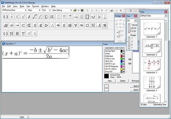Click the horizontal nudge value field
This screenshot has height=119, width=171.
(121, 32)
